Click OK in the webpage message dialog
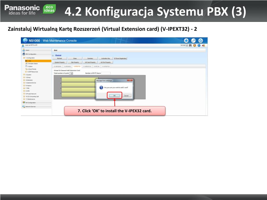 pyautogui.click(x=114, y=96)
